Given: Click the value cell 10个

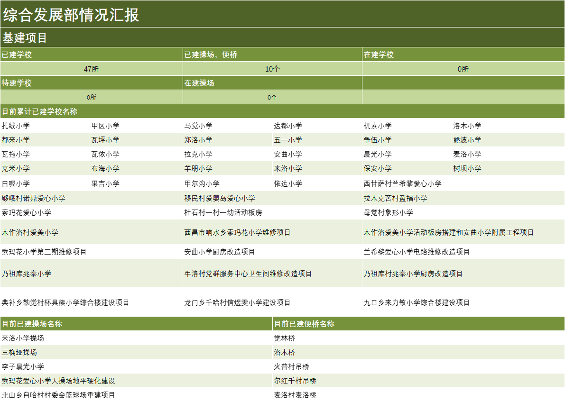Looking at the screenshot, I should click(272, 69).
